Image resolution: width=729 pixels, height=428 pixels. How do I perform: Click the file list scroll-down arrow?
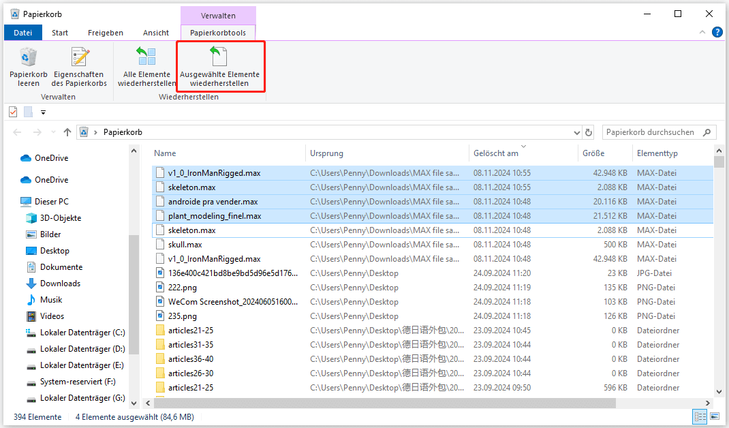coord(719,392)
